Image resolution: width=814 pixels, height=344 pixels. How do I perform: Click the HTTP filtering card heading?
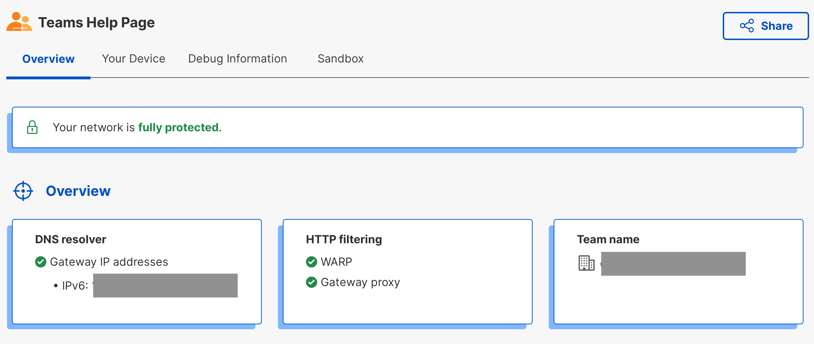(x=344, y=239)
